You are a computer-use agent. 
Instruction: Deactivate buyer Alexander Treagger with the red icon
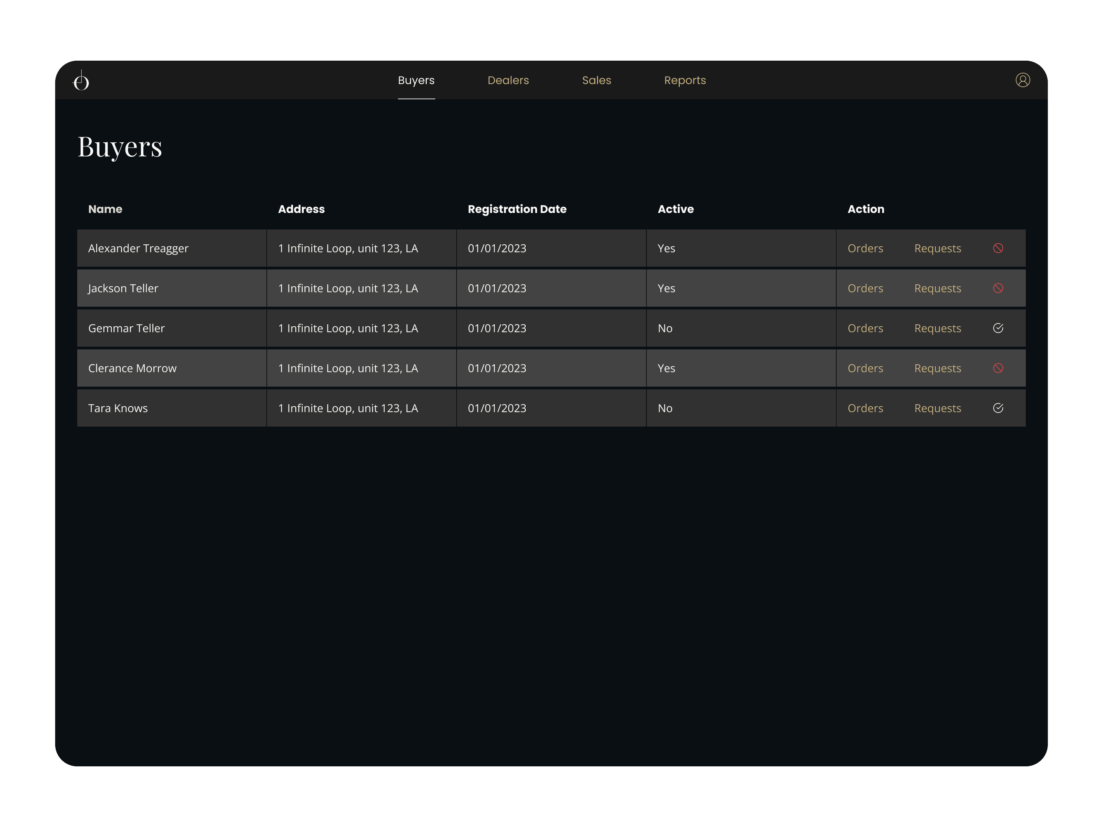coord(998,248)
